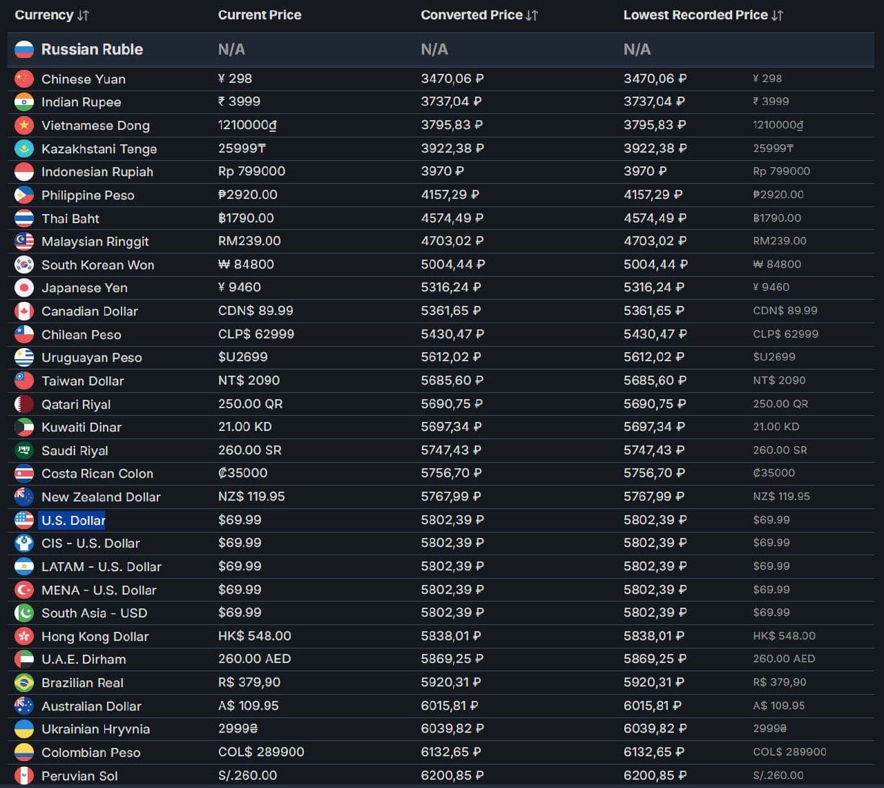
Task: Click the Hong Kong Dollar flag icon
Action: click(x=24, y=636)
